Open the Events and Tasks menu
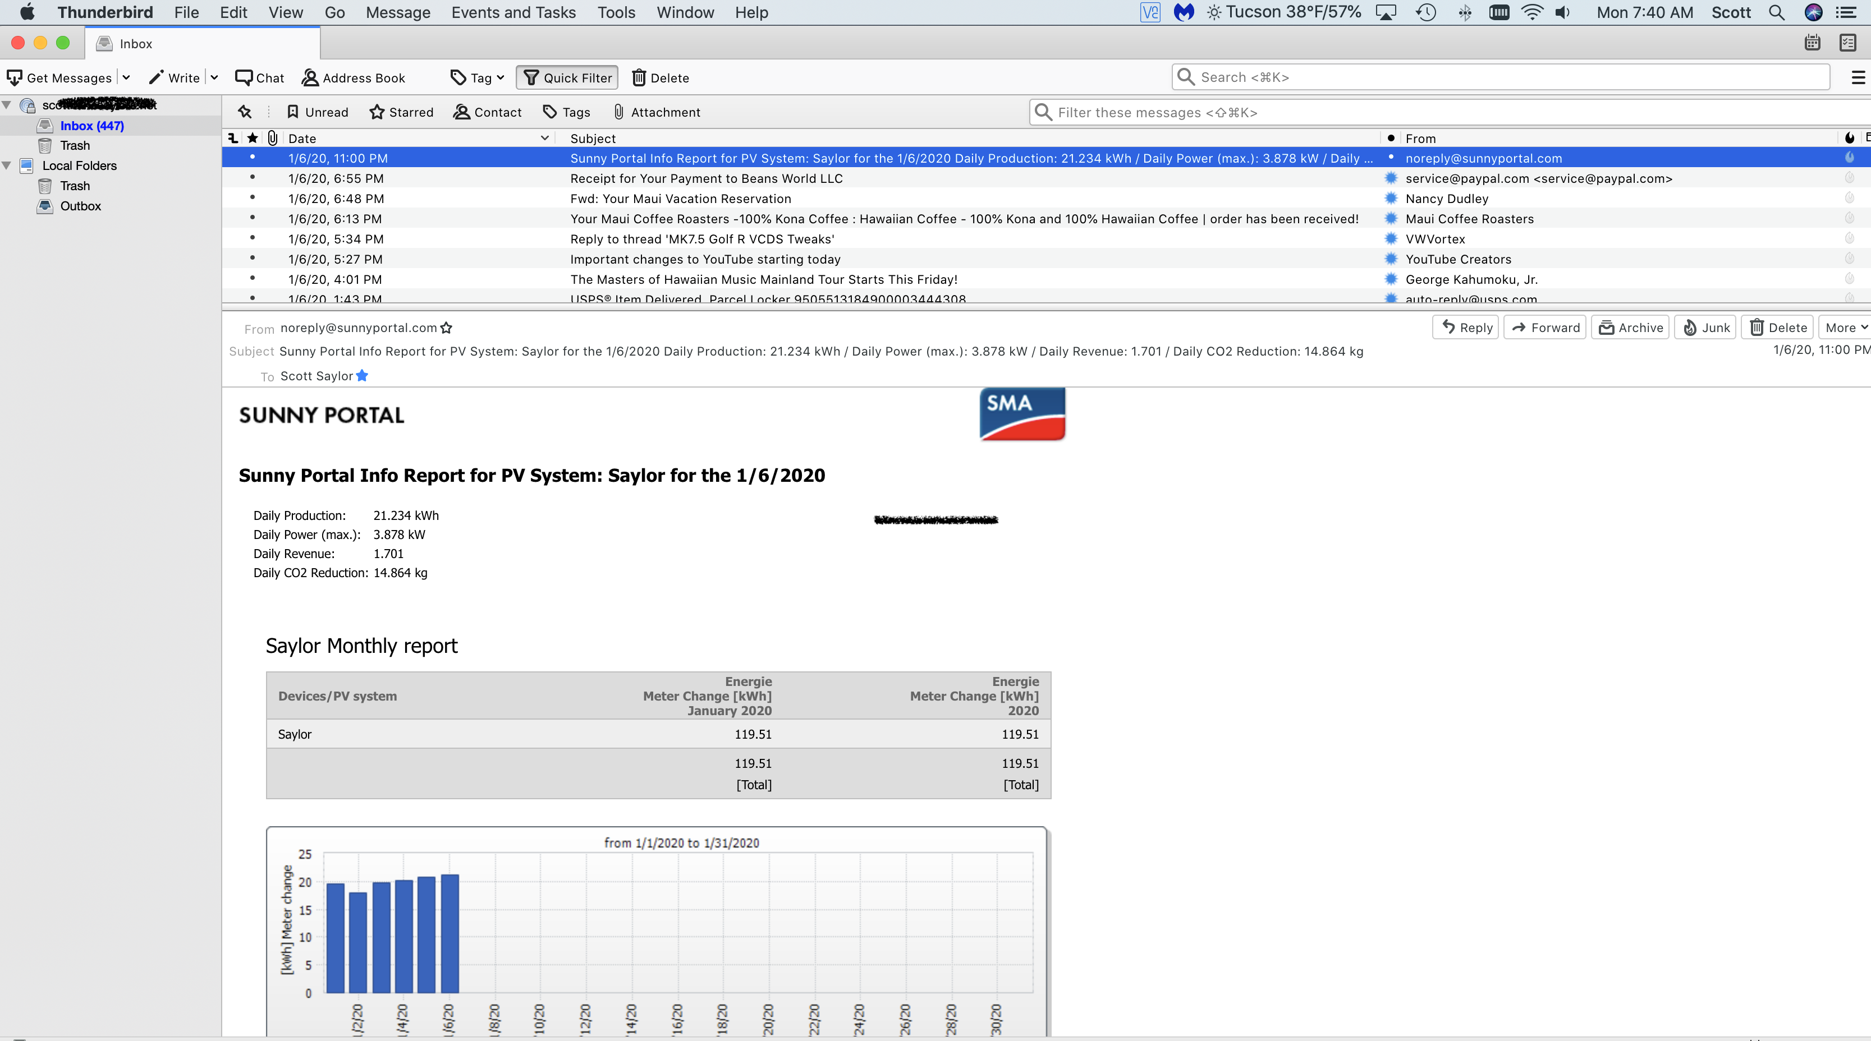Viewport: 1871px width, 1041px height. [x=513, y=12]
